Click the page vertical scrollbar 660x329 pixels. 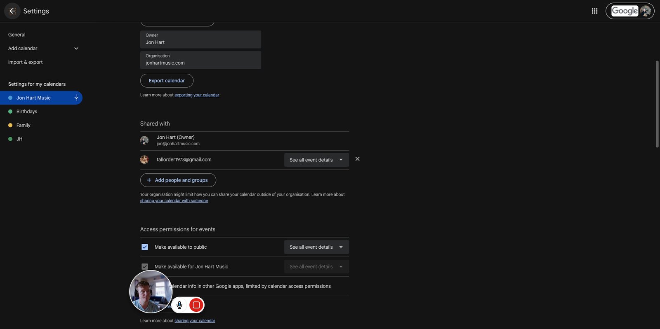tap(657, 104)
